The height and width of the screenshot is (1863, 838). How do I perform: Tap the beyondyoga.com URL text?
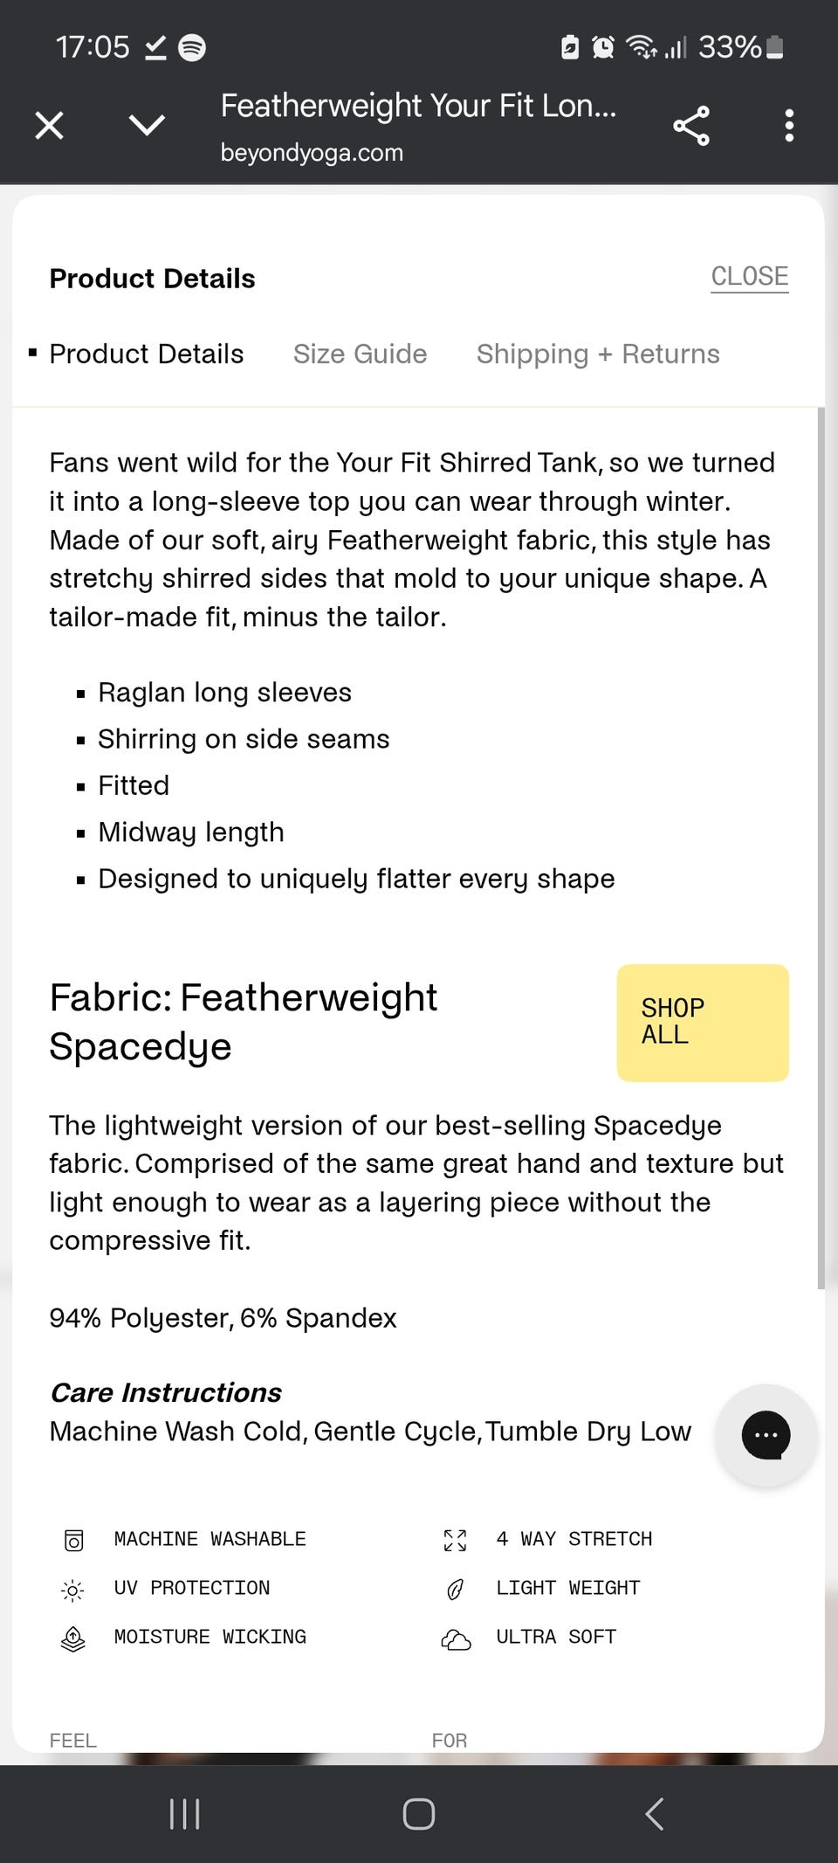[312, 153]
